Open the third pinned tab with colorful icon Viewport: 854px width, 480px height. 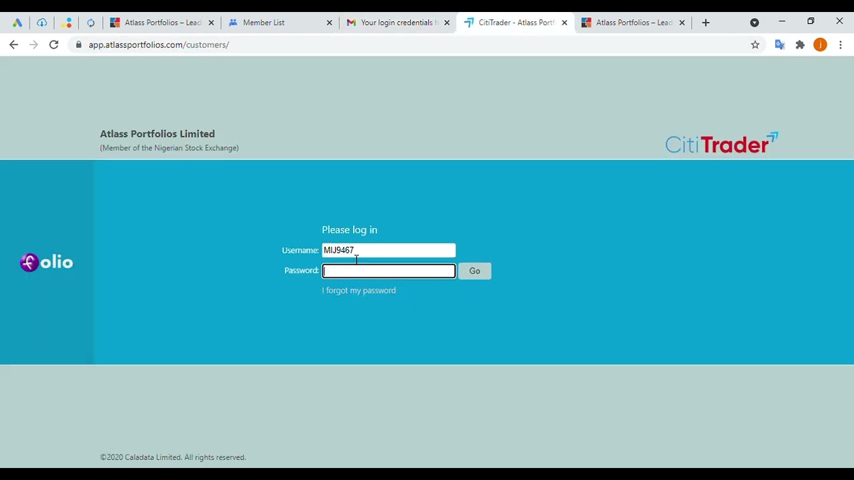click(66, 23)
